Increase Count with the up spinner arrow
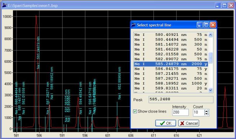 207,111
